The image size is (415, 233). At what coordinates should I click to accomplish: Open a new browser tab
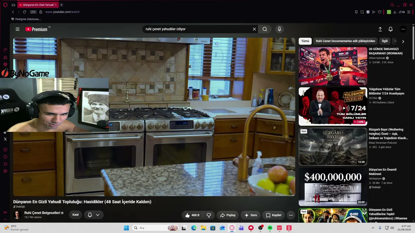tap(61, 5)
